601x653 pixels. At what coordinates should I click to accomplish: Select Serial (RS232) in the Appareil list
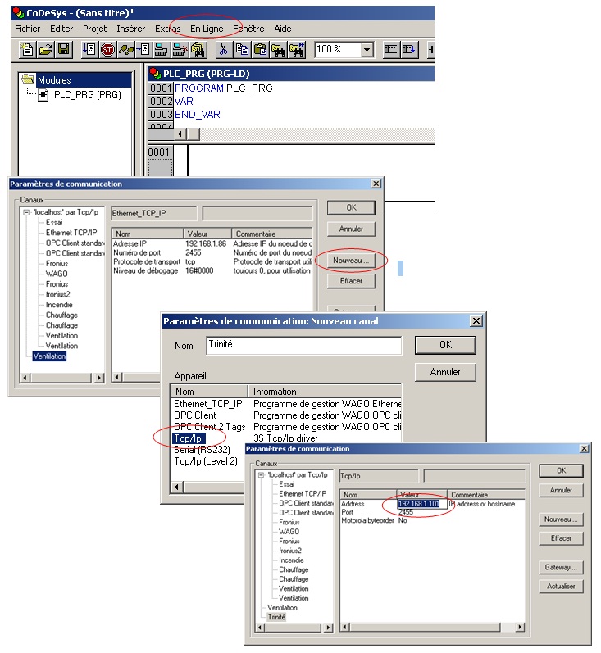pos(203,450)
